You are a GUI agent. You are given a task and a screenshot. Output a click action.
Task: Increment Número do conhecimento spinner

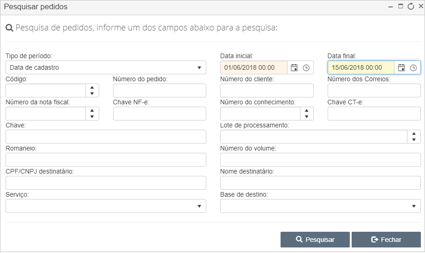click(306, 111)
